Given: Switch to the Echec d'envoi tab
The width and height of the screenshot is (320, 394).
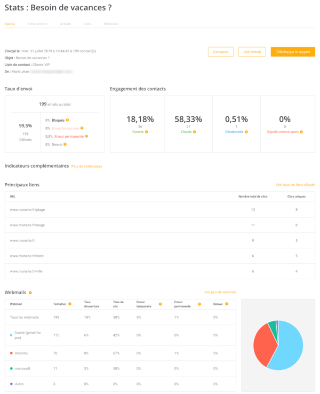Looking at the screenshot, I should coord(37,24).
